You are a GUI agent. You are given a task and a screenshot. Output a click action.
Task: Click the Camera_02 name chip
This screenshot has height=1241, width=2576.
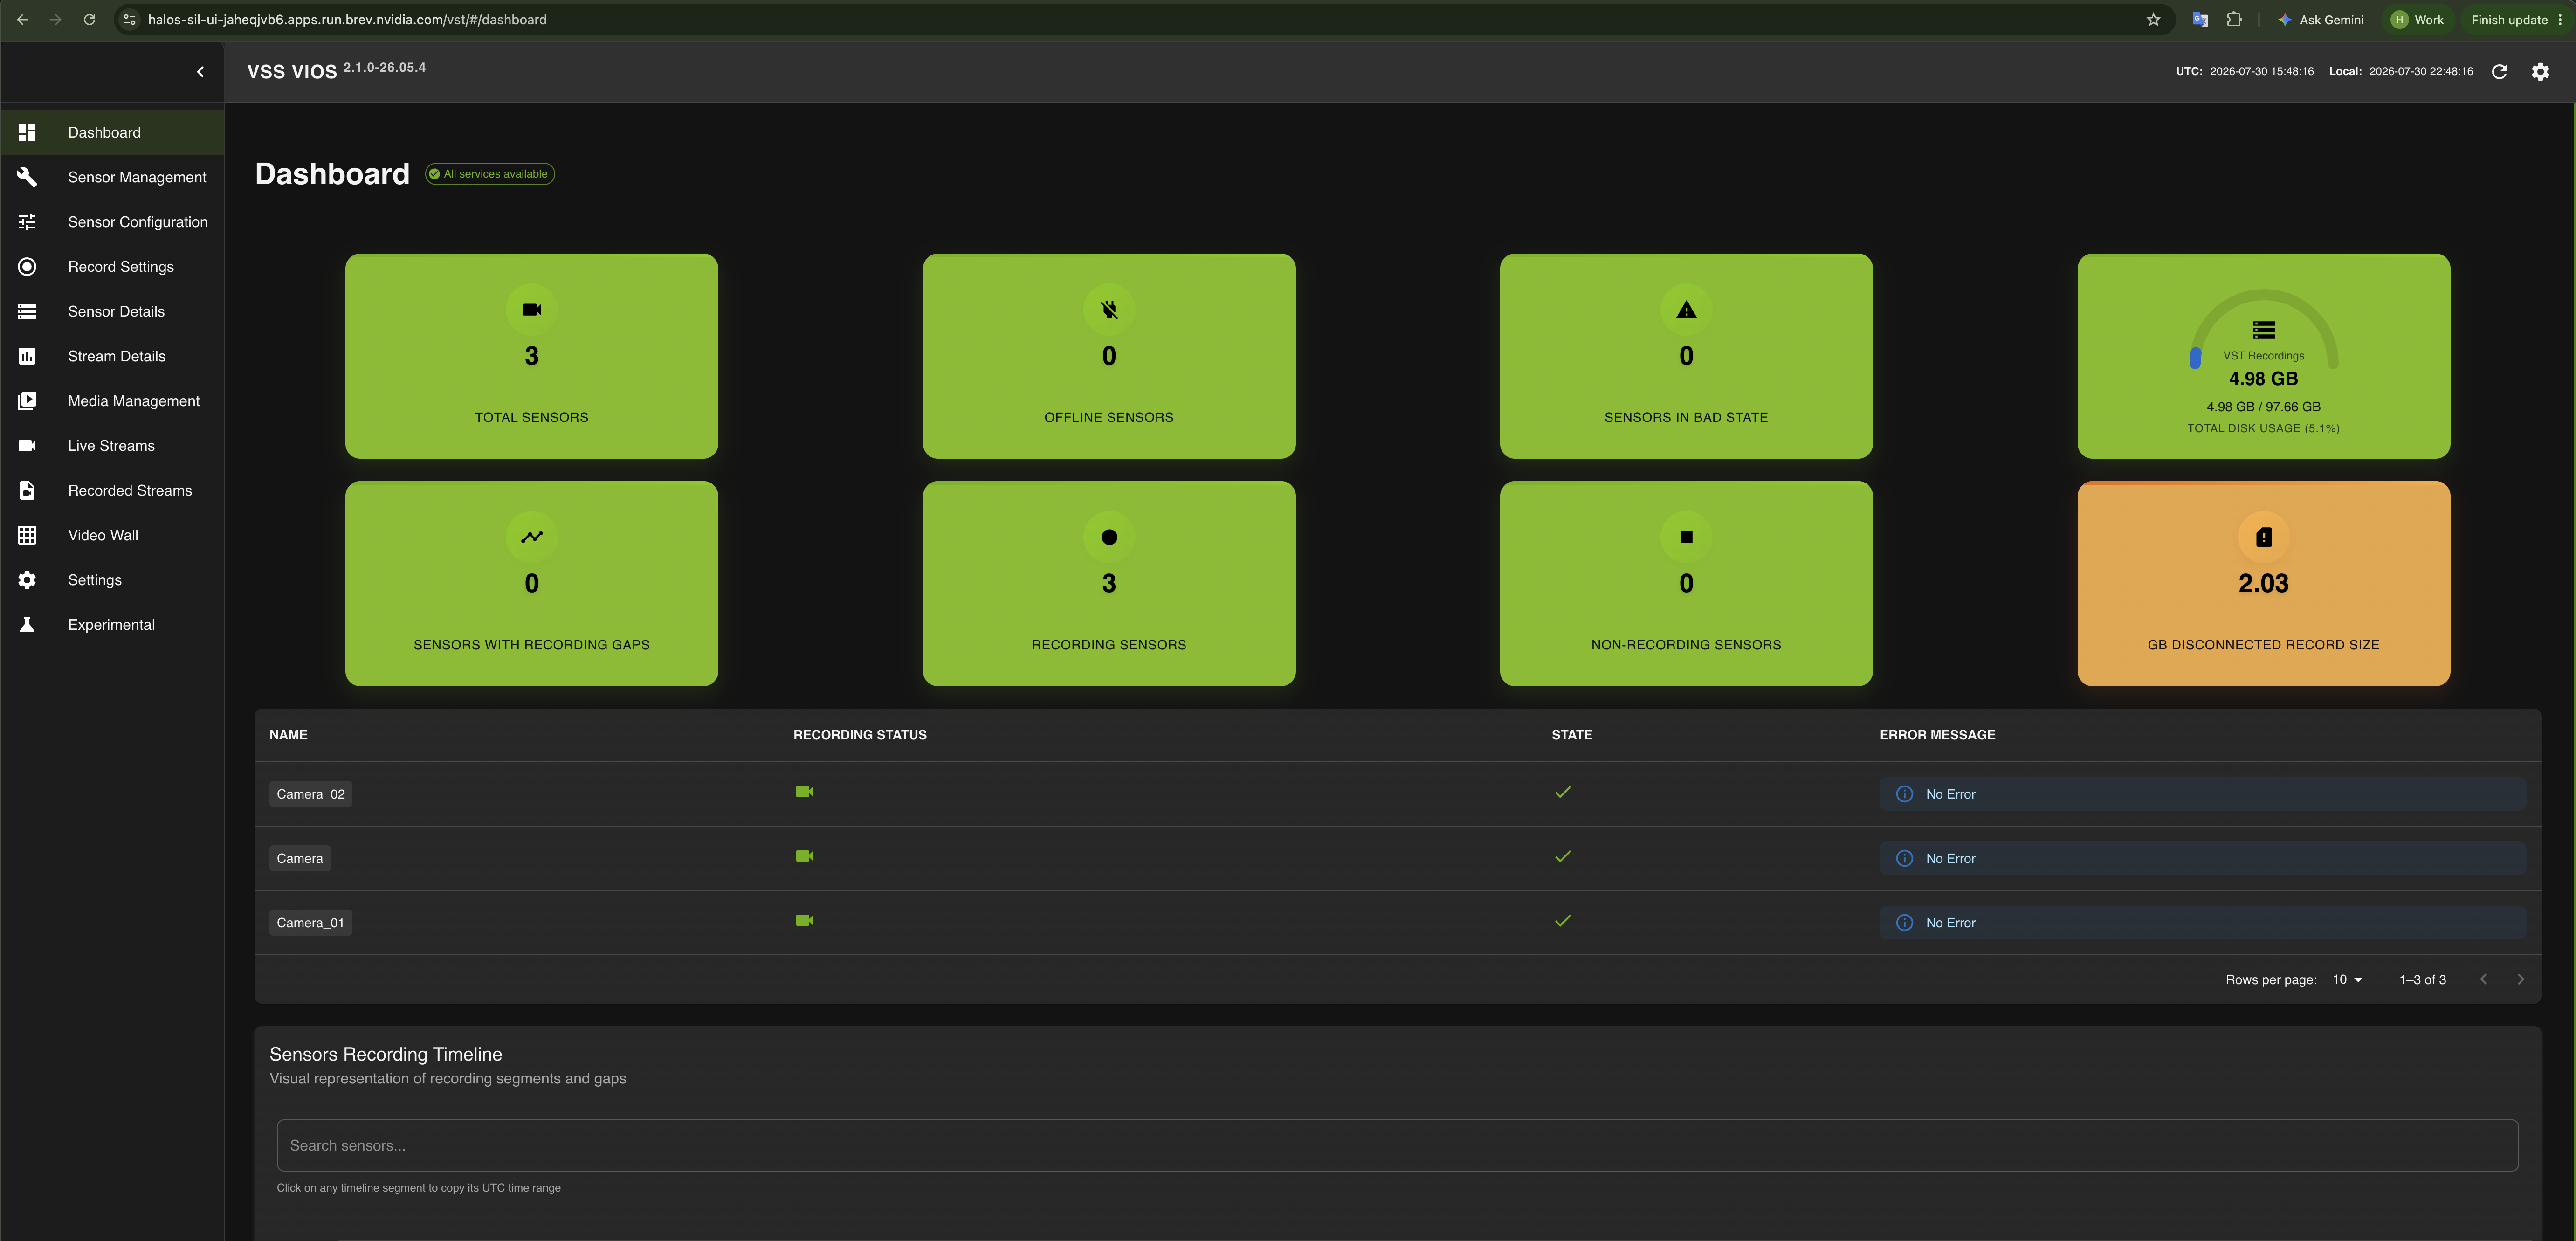click(311, 794)
